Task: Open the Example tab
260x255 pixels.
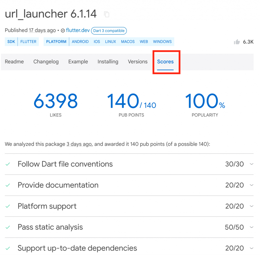Action: click(78, 62)
